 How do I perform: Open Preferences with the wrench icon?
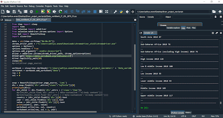click(115, 12)
